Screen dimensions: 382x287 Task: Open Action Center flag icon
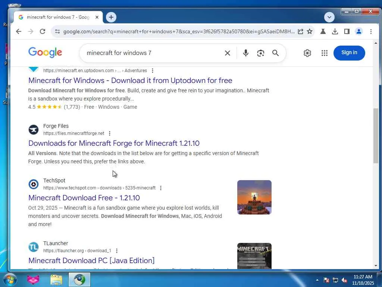[326, 280]
